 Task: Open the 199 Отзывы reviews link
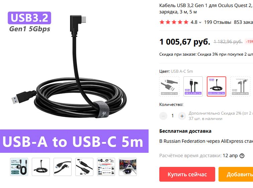pos(218,22)
